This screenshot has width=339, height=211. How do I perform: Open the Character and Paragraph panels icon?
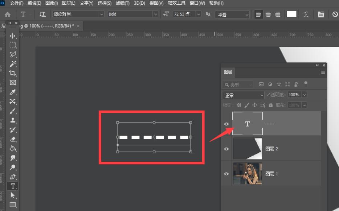321,15
